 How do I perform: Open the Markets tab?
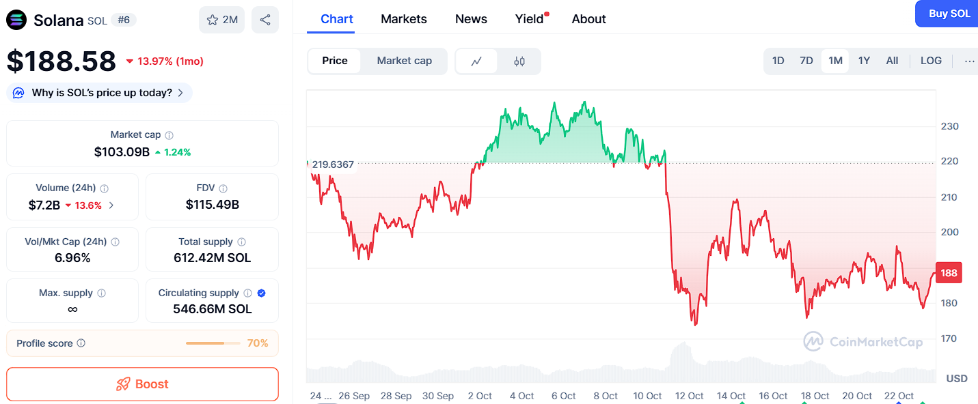click(x=403, y=19)
